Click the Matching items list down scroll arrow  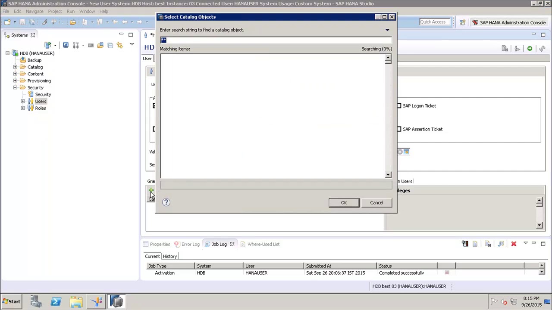click(x=388, y=175)
